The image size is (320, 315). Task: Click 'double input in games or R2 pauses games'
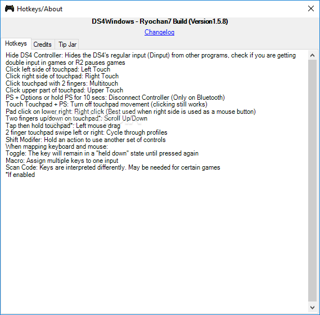point(65,63)
